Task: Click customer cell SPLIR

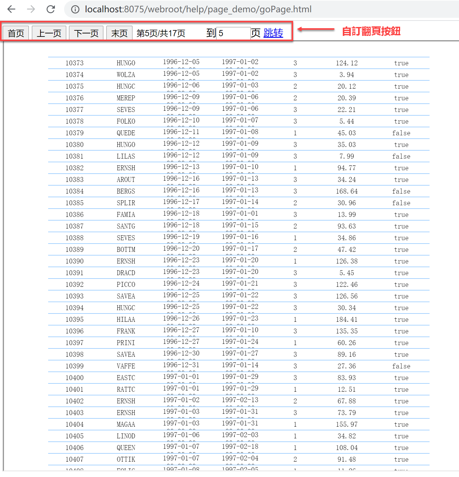Action: click(126, 203)
